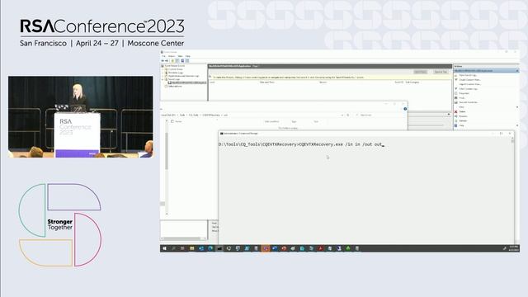Click Properties in Actions pane
This screenshot has height=297, width=528.
(464, 93)
